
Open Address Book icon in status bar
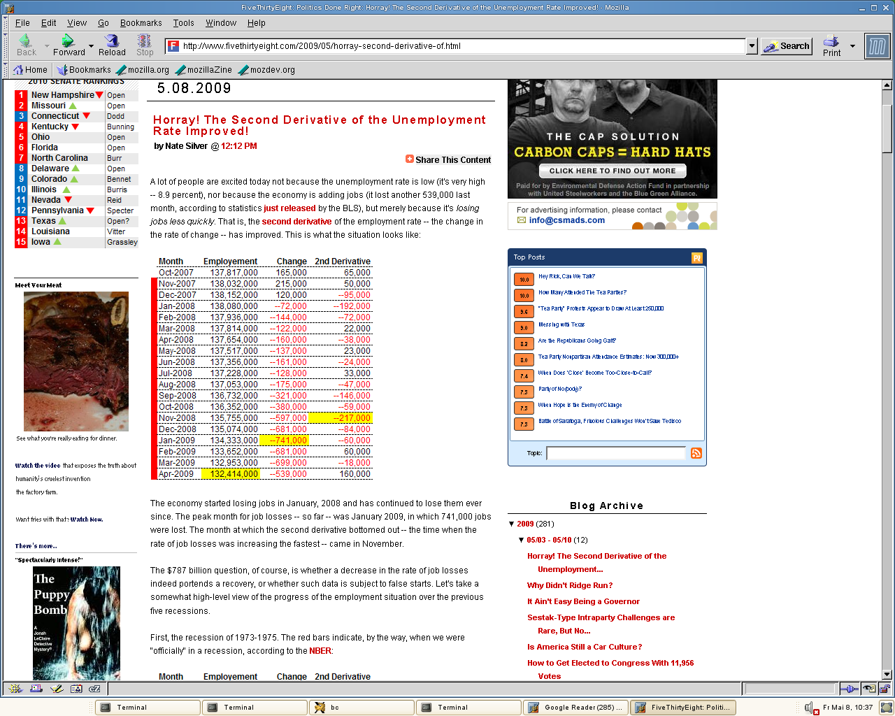(x=76, y=689)
